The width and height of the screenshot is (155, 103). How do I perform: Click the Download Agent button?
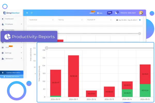coord(12,77)
